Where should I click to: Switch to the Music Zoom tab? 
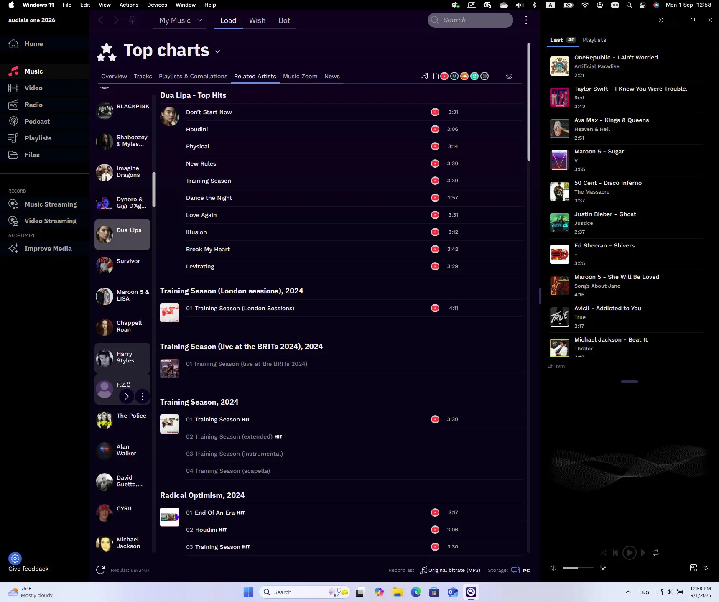[x=300, y=76]
